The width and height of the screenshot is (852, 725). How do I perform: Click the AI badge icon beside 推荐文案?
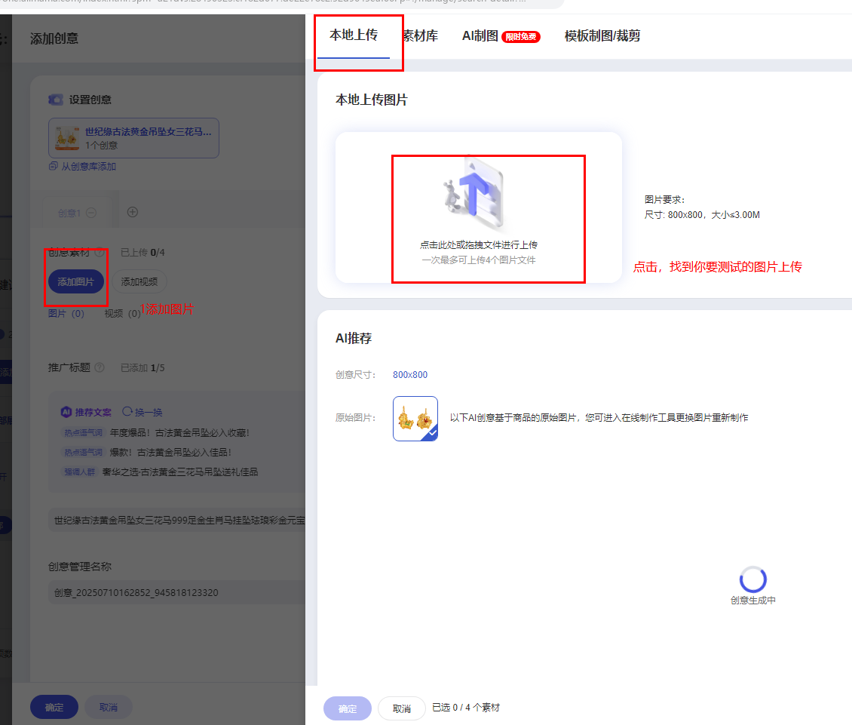[x=66, y=412]
